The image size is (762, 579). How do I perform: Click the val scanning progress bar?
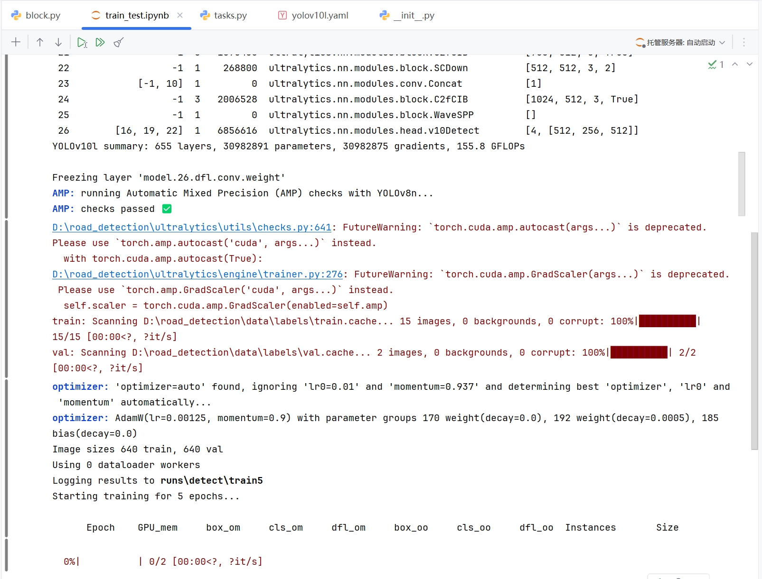coord(639,352)
